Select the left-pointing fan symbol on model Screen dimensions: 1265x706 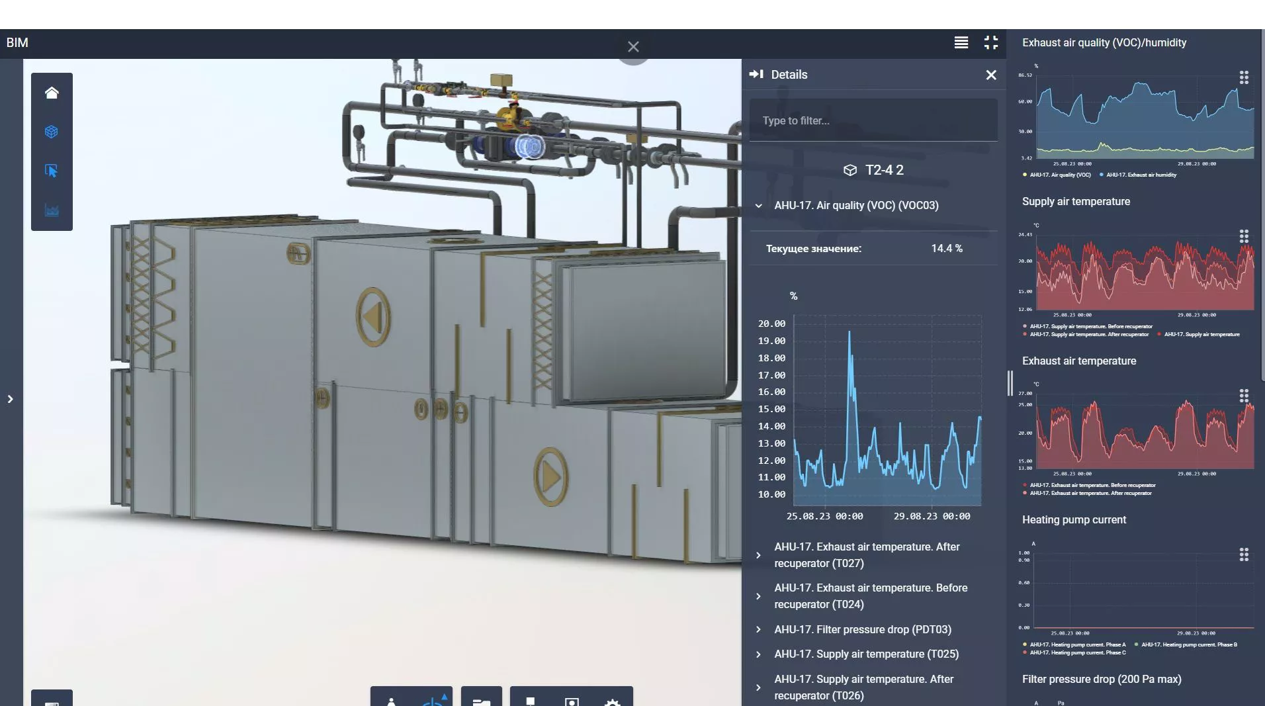pos(372,317)
